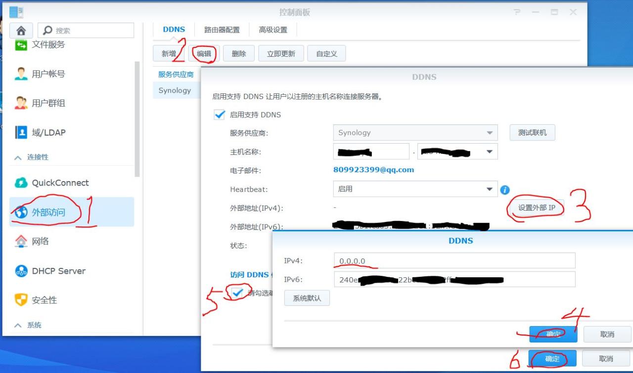Click the bottom 取消 of the DDNS settings dialog
Viewport: 633px width, 373px height.
[x=606, y=359]
